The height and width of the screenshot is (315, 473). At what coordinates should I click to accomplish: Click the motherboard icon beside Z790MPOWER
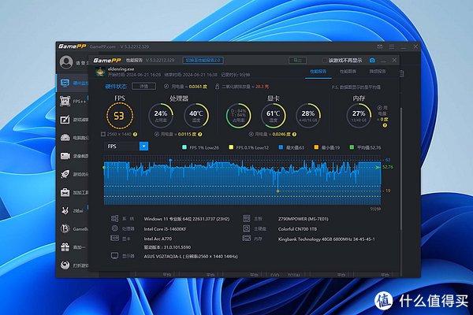point(247,219)
